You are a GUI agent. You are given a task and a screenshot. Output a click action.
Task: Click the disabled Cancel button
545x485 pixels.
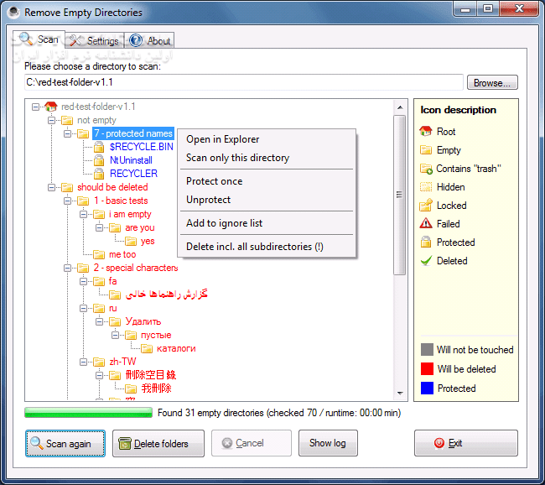pos(252,443)
